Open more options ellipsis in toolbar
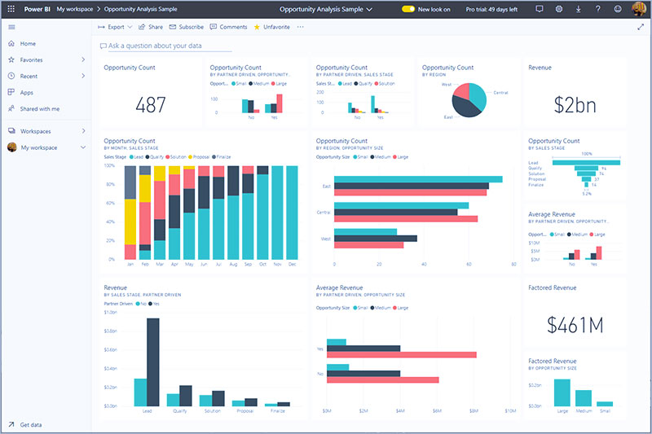This screenshot has height=434, width=652. tap(300, 27)
